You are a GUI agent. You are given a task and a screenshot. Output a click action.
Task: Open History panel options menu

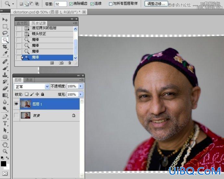pyautogui.click(x=75, y=23)
